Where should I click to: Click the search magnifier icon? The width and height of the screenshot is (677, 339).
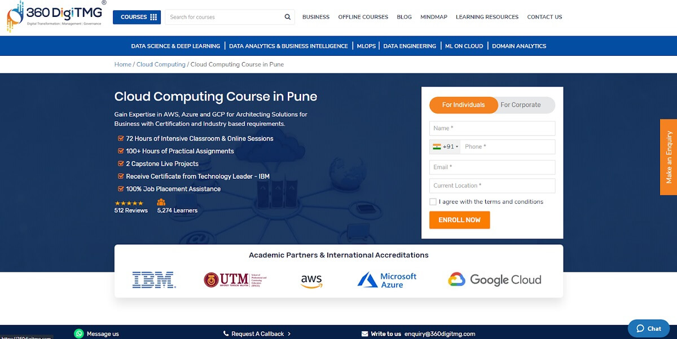pyautogui.click(x=287, y=17)
